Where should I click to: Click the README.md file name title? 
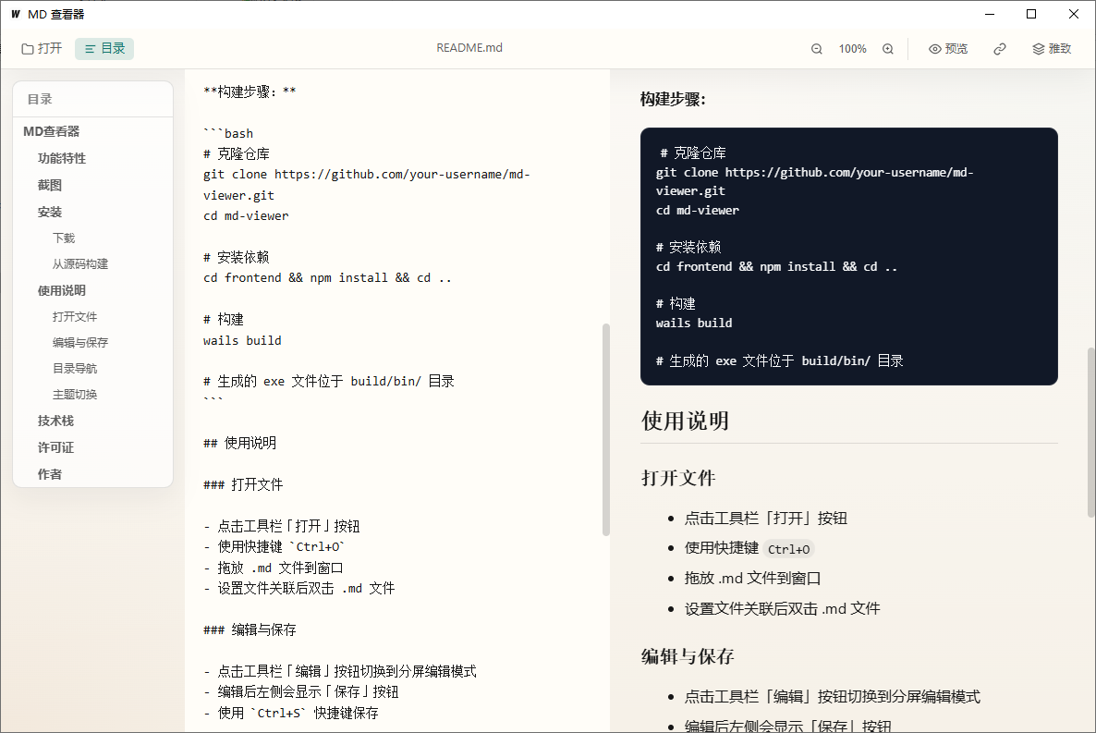[469, 47]
